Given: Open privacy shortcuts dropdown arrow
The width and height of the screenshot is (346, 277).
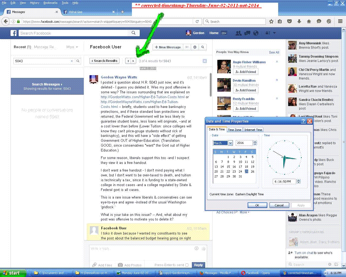Looking at the screenshot, I should tap(274, 33).
